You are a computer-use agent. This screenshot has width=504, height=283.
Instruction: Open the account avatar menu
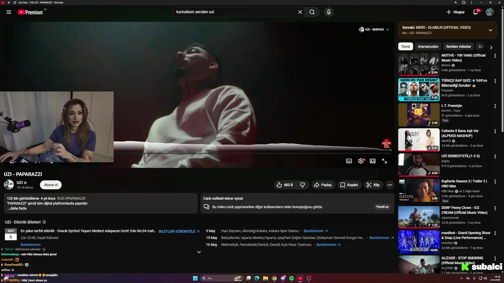[x=490, y=12]
